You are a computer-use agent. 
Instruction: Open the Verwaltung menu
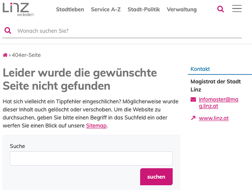pos(182,9)
